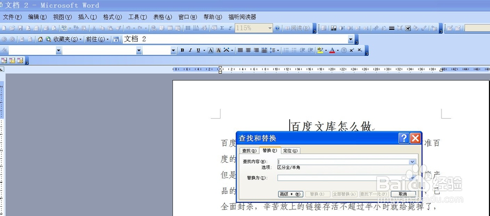490x216 pixels.
Task: Click the align right icon
Action: click(x=256, y=50)
